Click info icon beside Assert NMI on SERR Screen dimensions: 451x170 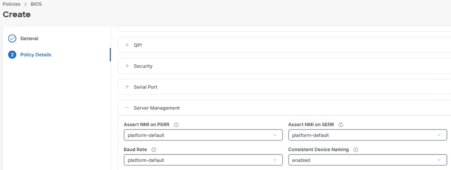tap(341, 125)
